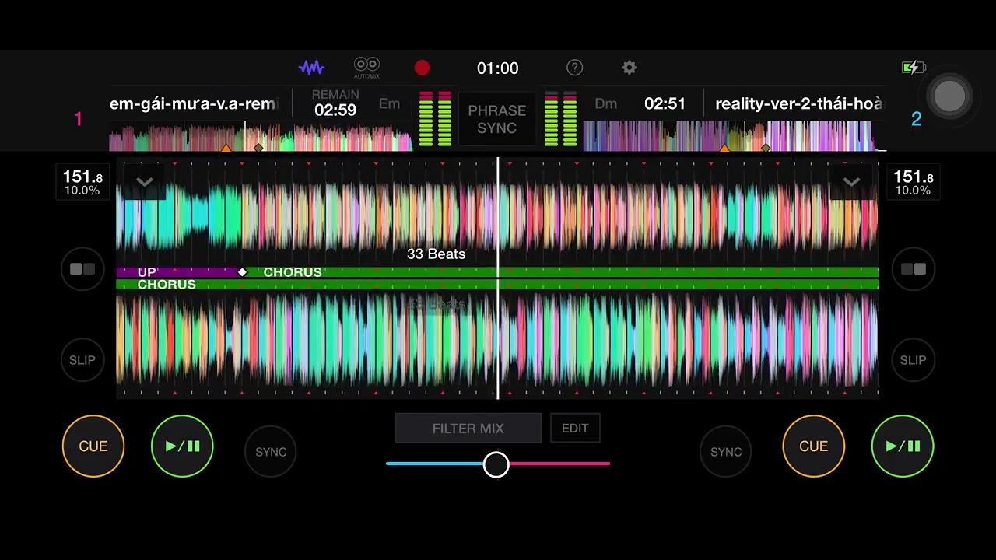Click deck 1 level meter
Viewport: 996px width, 560px height.
(435, 119)
